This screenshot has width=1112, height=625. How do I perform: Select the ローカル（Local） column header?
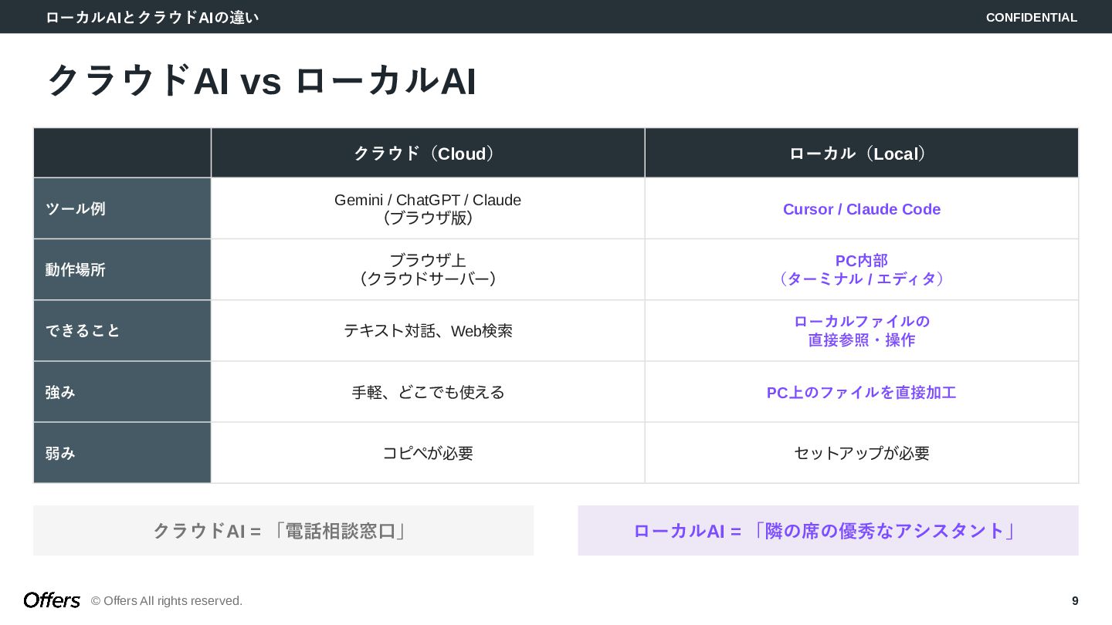pyautogui.click(x=862, y=153)
